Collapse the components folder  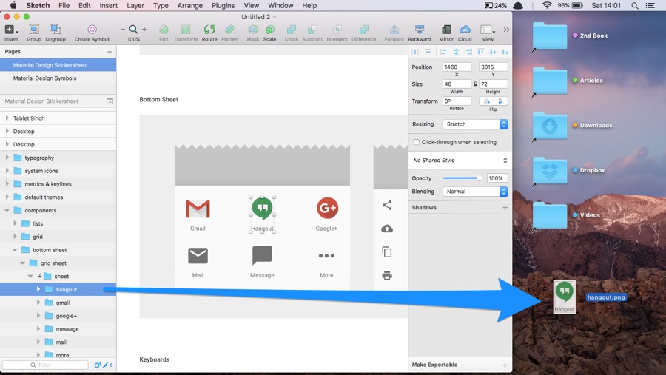coord(7,210)
